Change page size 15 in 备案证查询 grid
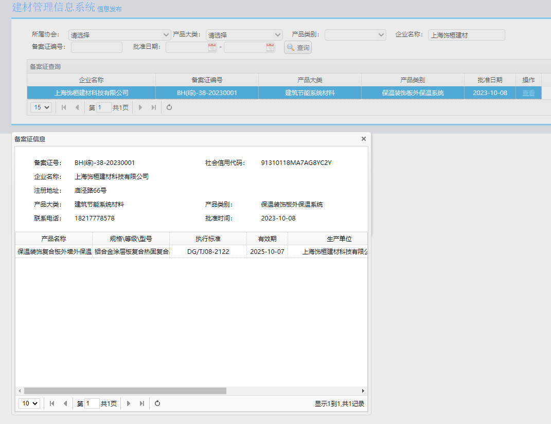The image size is (551, 424). pyautogui.click(x=41, y=107)
